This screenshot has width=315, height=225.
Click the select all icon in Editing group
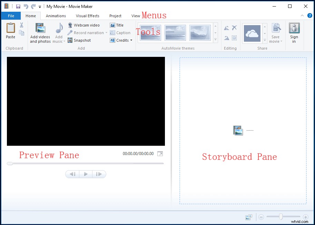coord(234,37)
